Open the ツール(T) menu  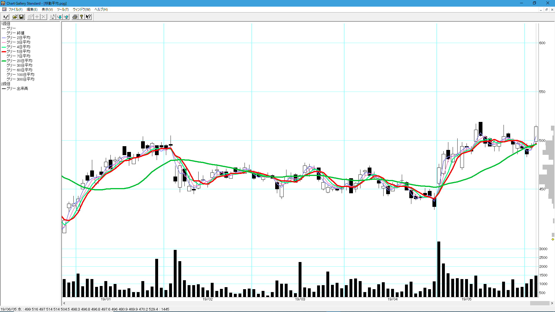(62, 10)
